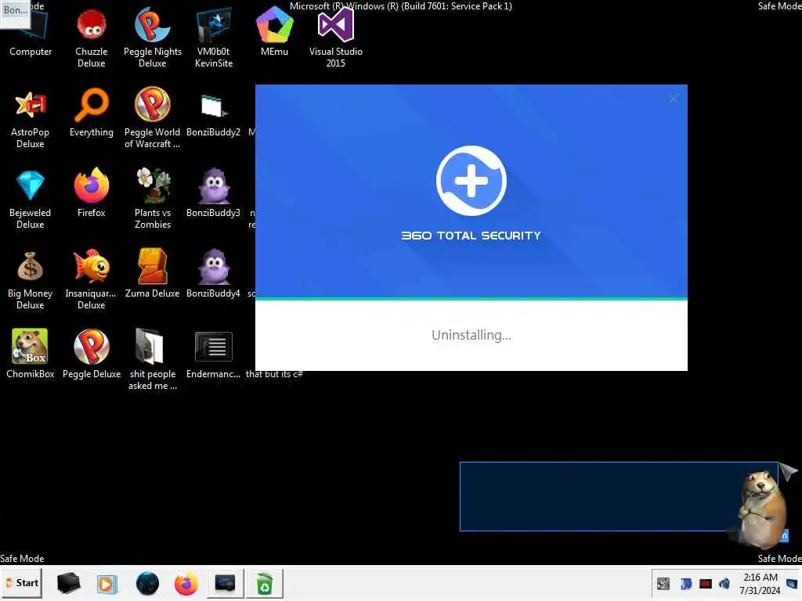Open the Start menu
This screenshot has width=802, height=601.
[22, 582]
